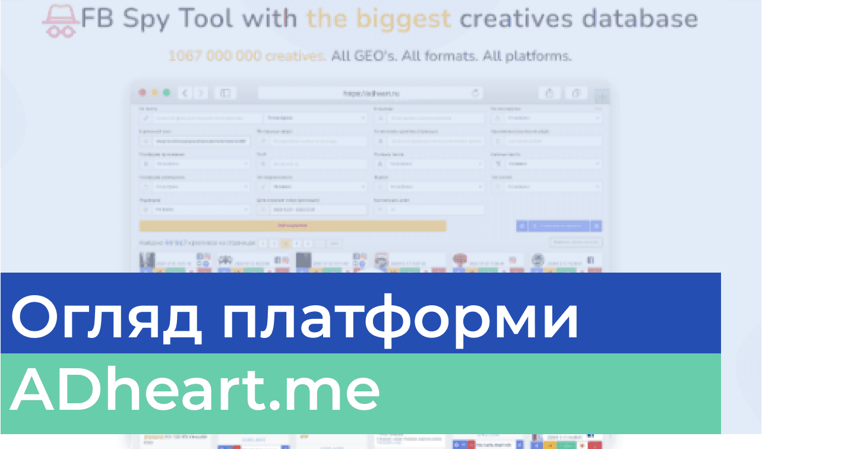Open the browser share icon
Viewport: 860px width, 449px height.
pos(549,93)
